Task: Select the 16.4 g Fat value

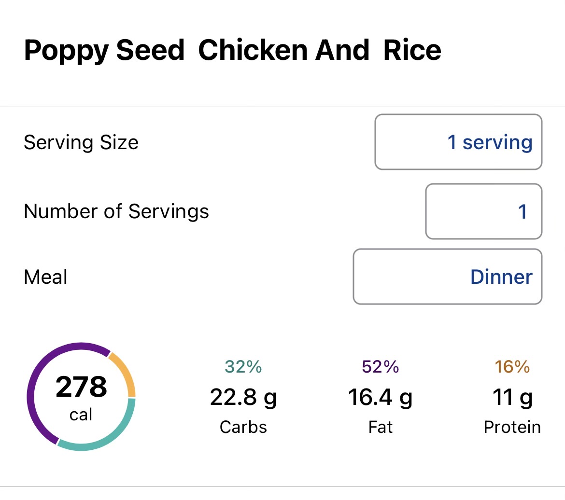Action: [380, 398]
